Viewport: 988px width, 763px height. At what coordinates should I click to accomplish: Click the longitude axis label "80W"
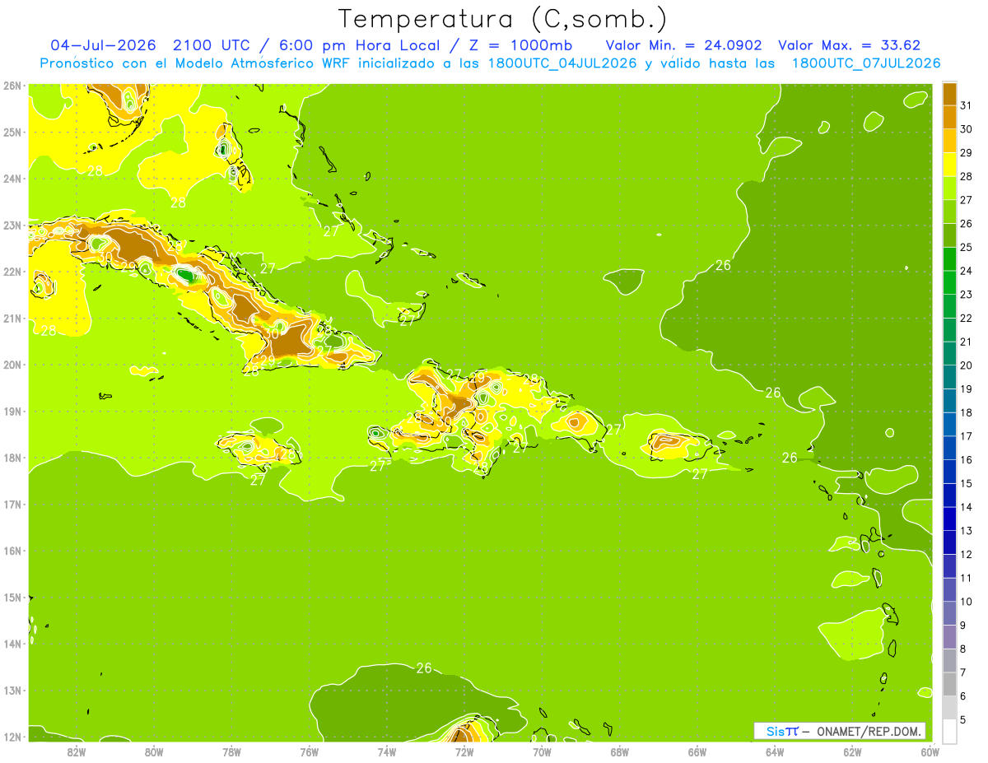click(154, 751)
